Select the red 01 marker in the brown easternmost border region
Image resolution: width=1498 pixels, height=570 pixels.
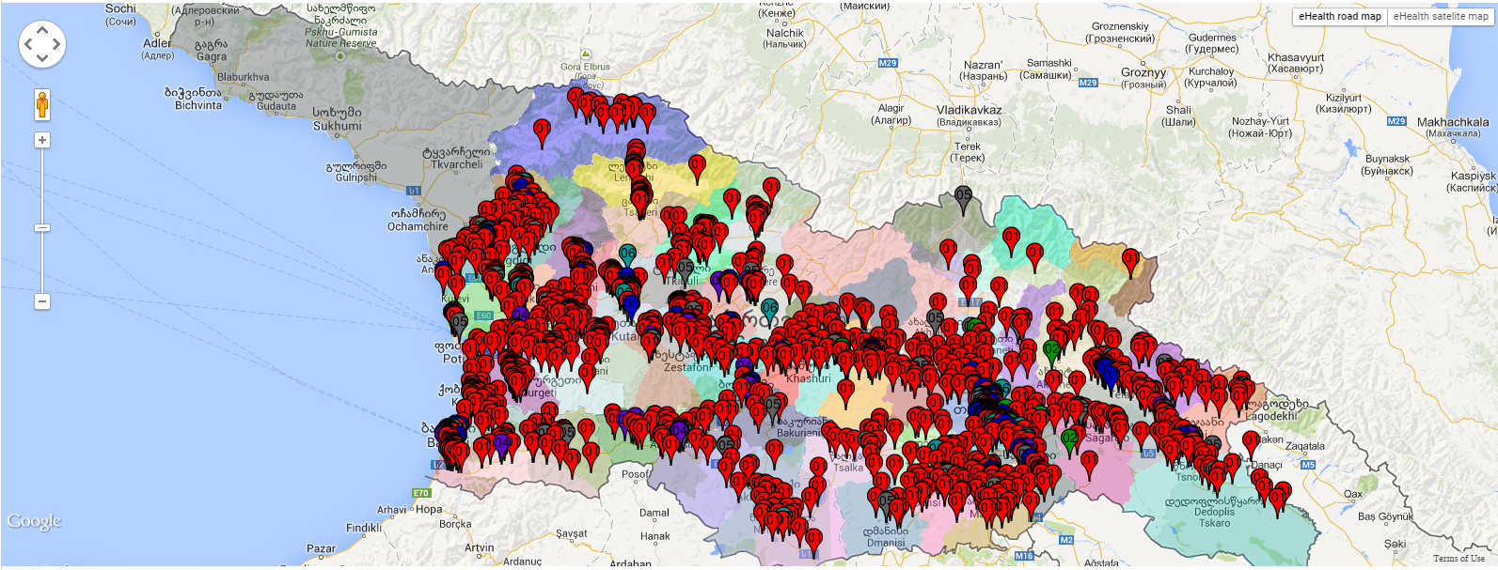[1131, 259]
